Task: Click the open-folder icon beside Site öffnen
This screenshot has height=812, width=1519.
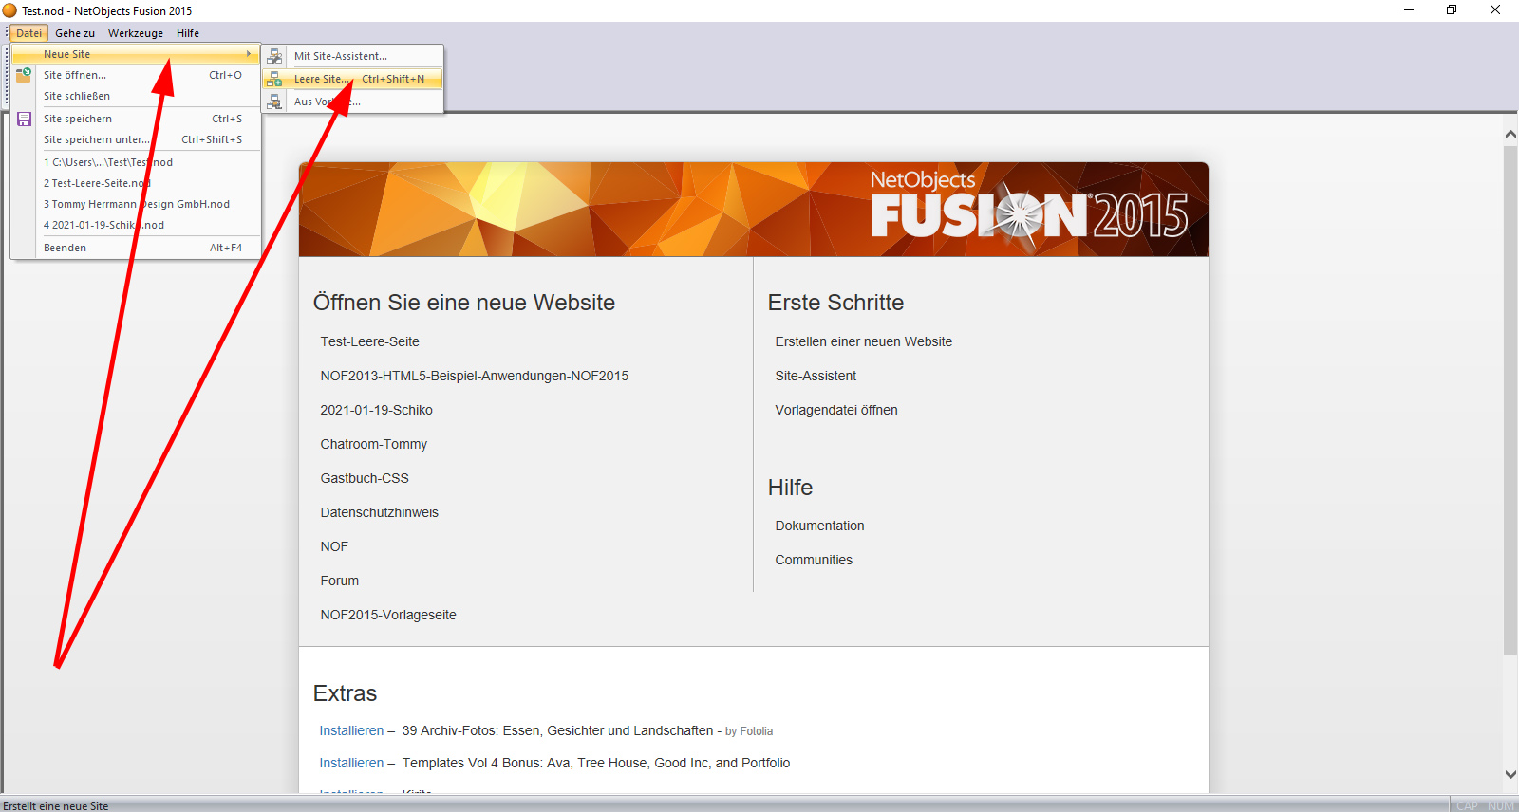Action: tap(24, 75)
